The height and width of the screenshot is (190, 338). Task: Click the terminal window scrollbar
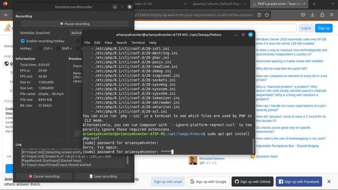[x=253, y=146]
